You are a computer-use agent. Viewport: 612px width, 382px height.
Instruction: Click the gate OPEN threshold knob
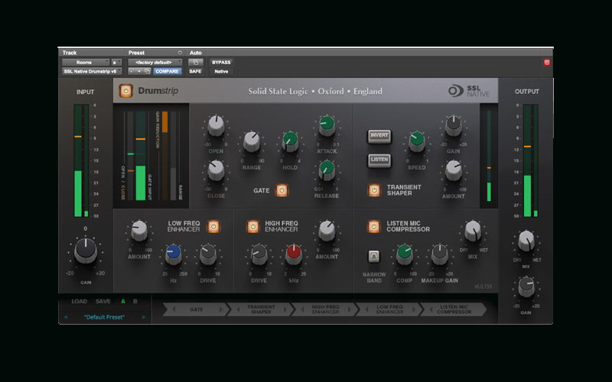pos(216,125)
